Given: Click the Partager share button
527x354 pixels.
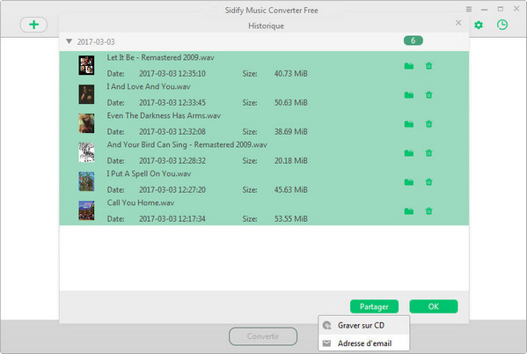Looking at the screenshot, I should pyautogui.click(x=374, y=306).
